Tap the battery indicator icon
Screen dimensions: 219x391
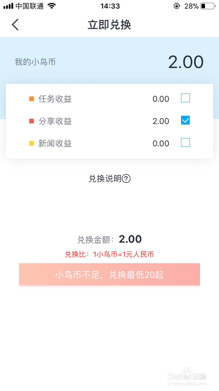[x=207, y=6]
